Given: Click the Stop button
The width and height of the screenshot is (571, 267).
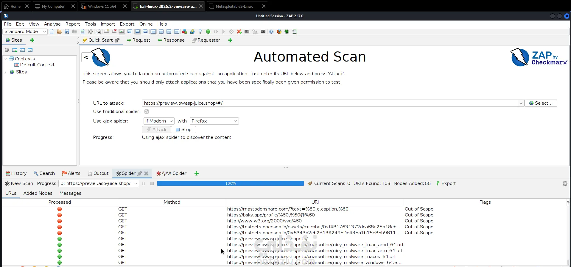Looking at the screenshot, I should (183, 130).
